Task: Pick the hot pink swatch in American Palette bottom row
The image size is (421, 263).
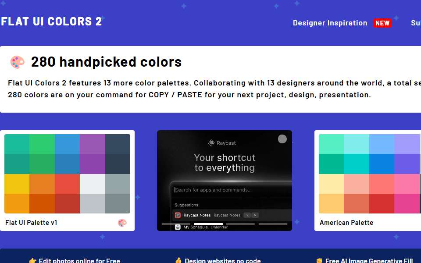Action: click(407, 203)
